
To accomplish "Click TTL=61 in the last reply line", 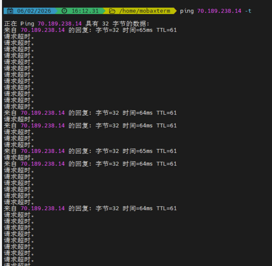I will click(x=166, y=209).
